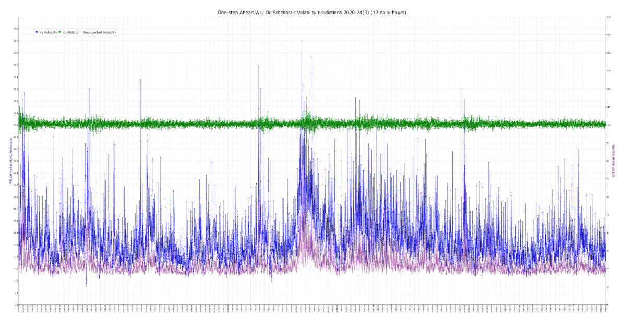Click the 0.8 label on left axis
Viewport: 625px width, 319px height.
pos(16,29)
